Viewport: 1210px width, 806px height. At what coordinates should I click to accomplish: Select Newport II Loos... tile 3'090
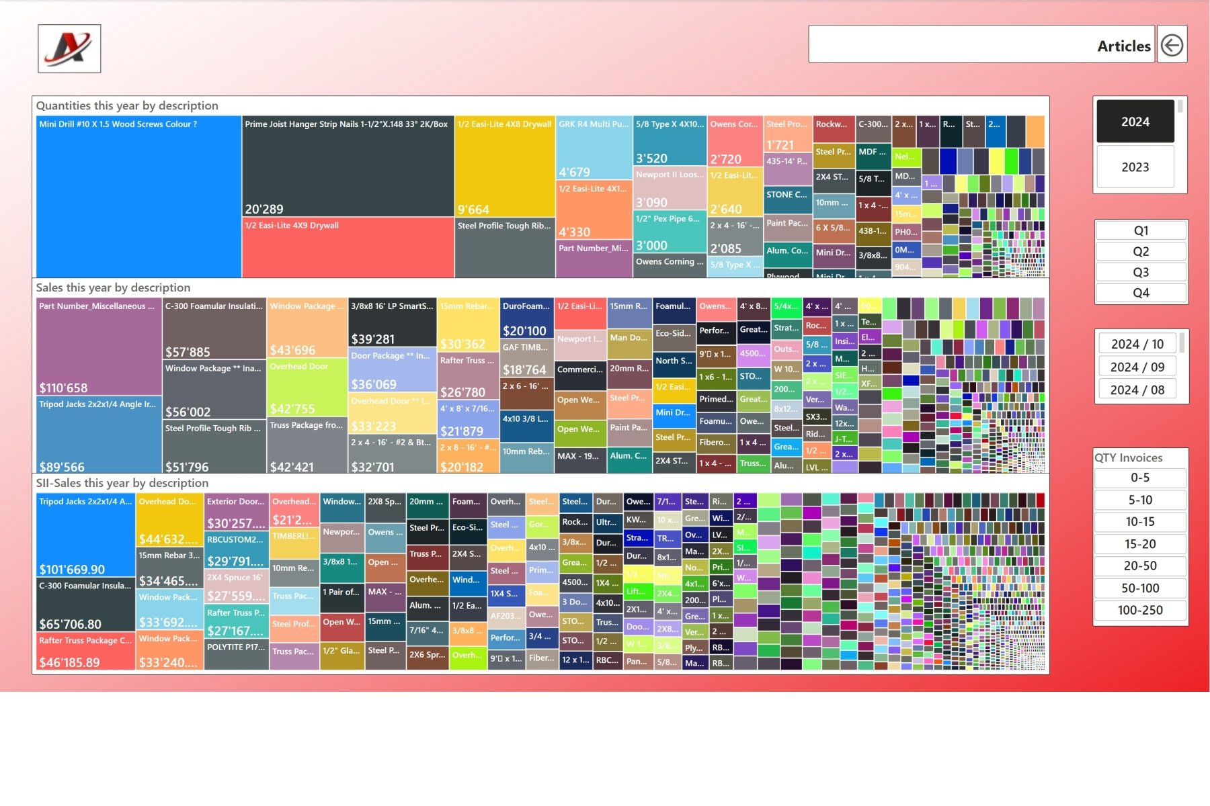pos(670,188)
